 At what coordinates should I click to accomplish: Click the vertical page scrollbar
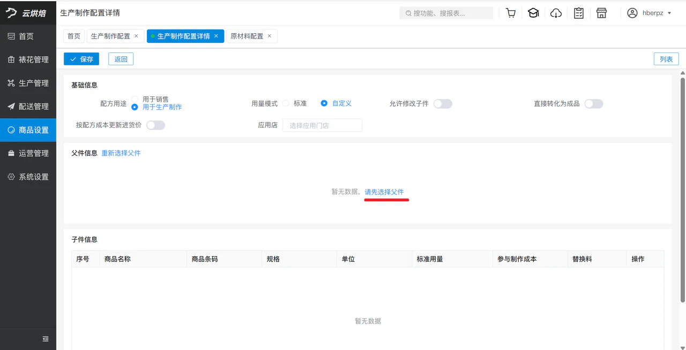(x=683, y=190)
